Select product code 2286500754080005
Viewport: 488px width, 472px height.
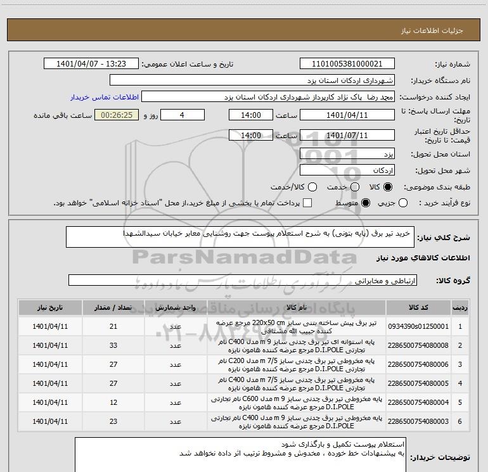click(418, 383)
